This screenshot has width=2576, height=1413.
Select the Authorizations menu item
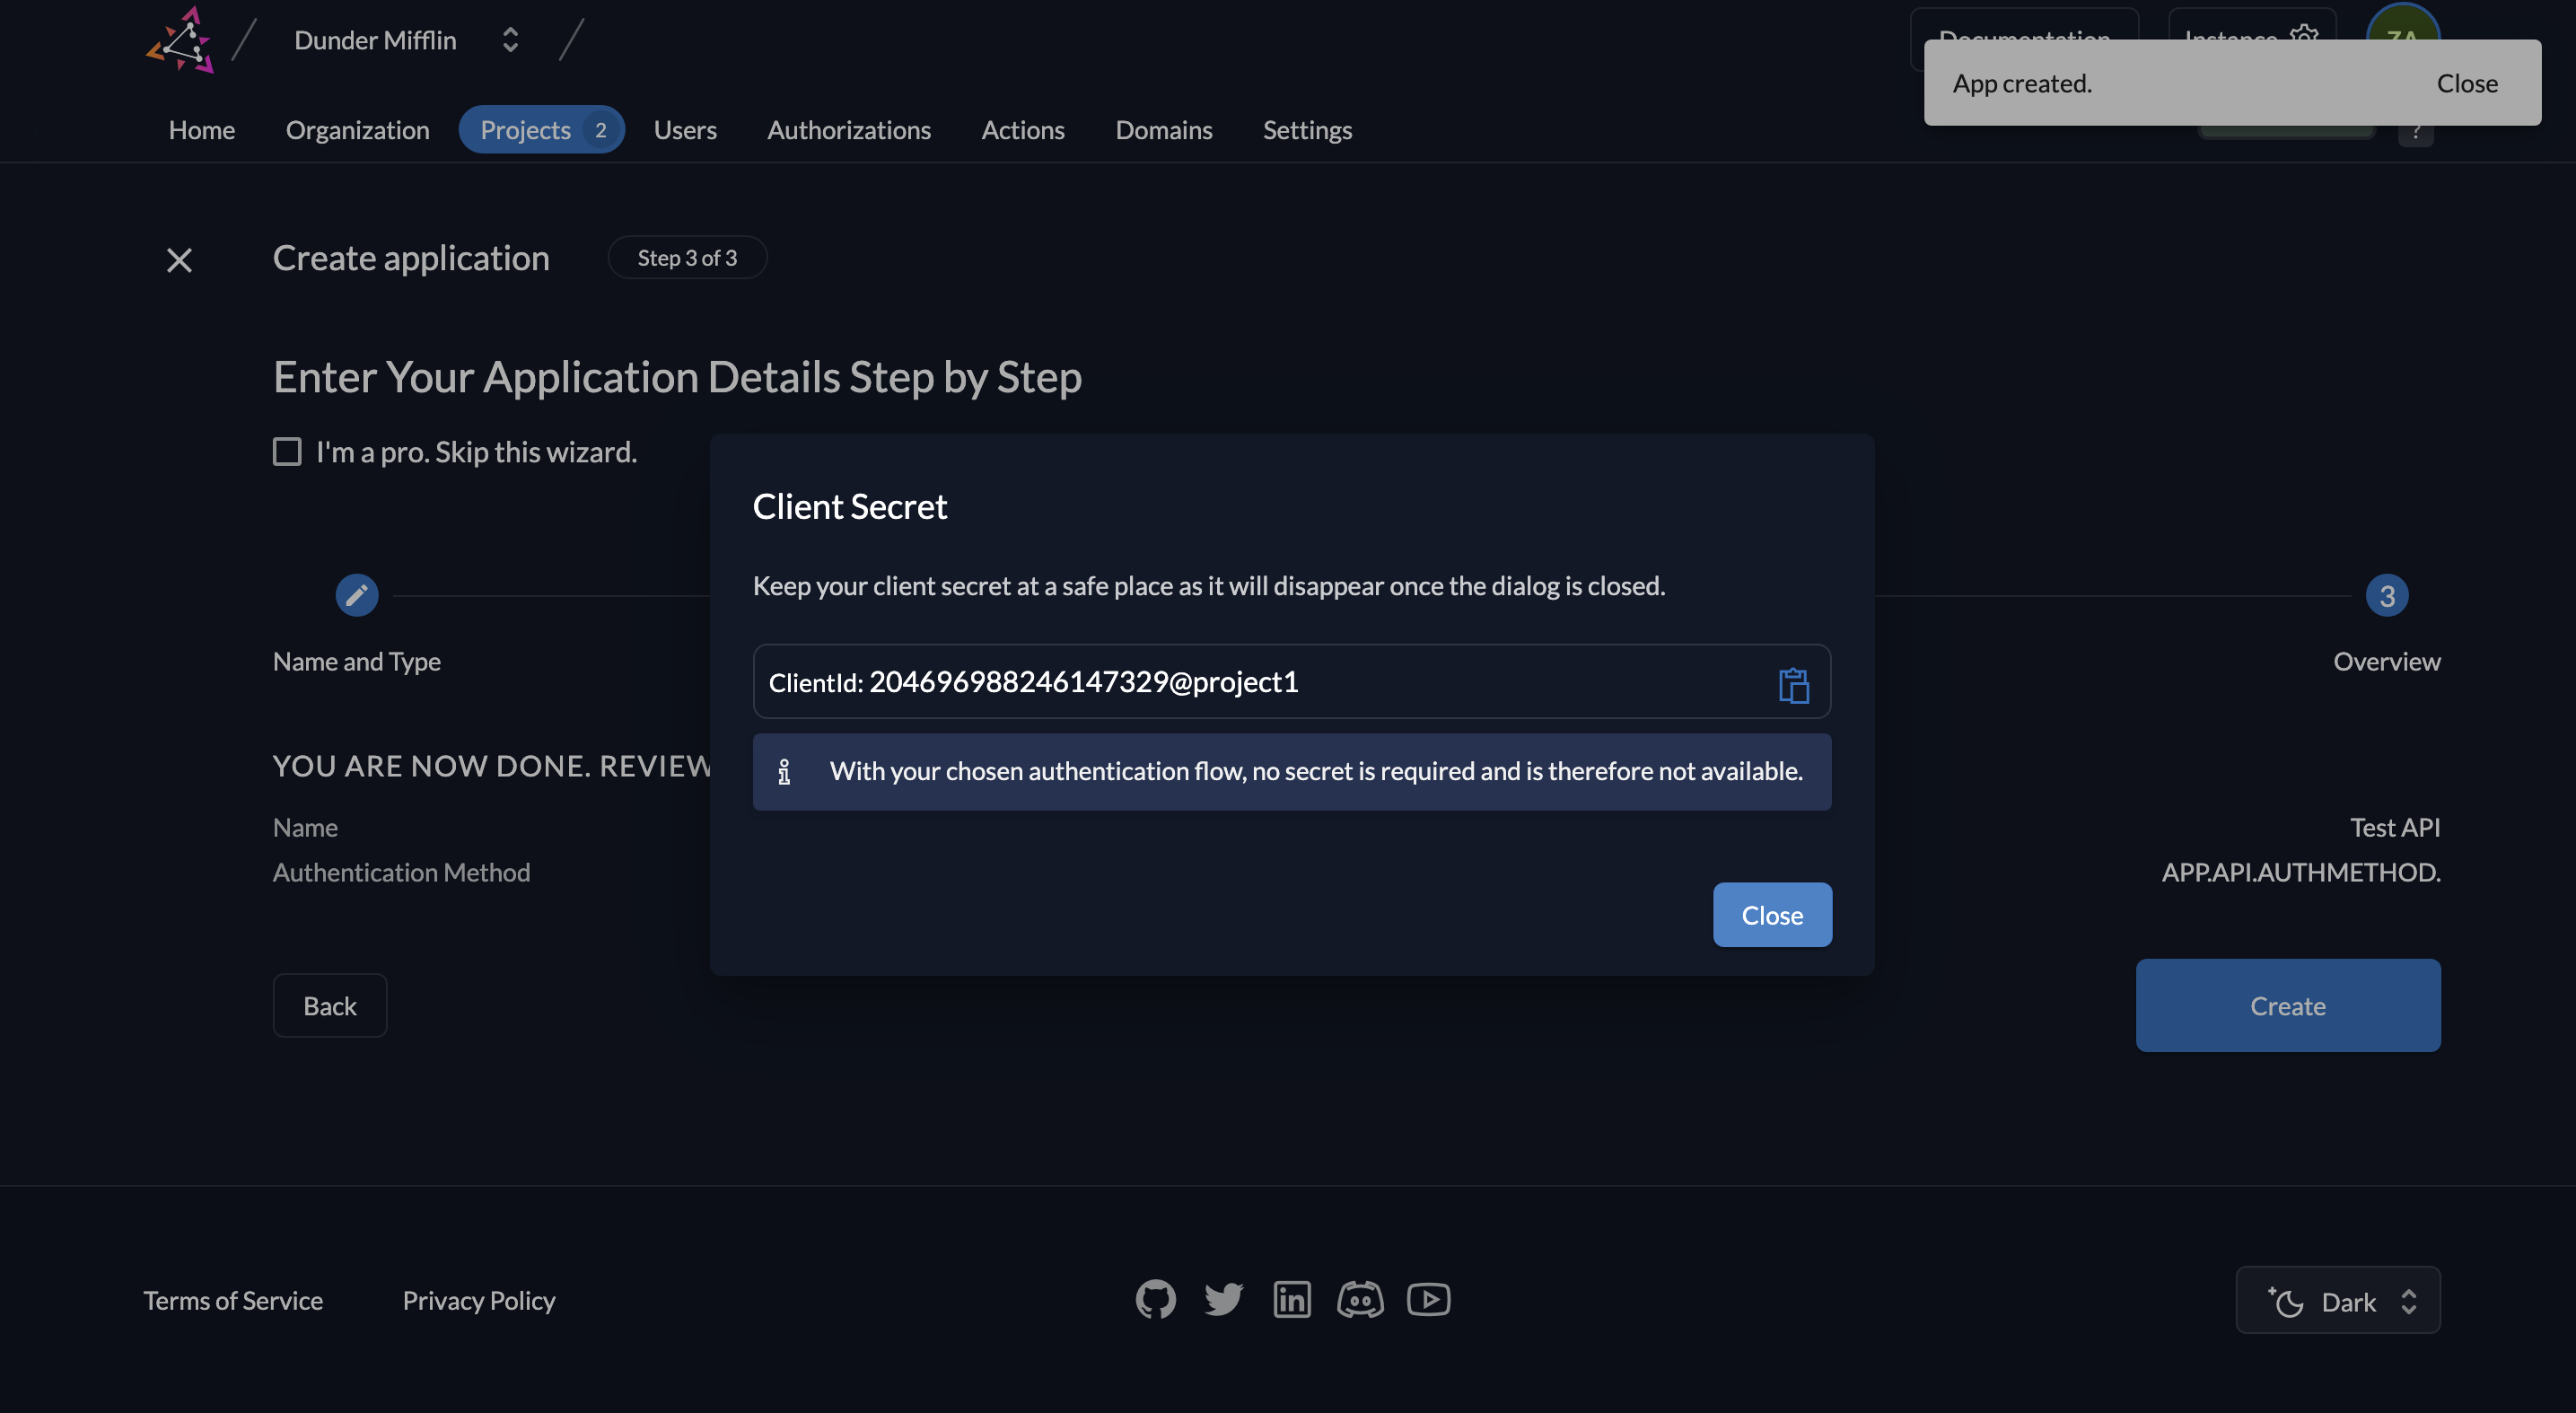(x=849, y=128)
